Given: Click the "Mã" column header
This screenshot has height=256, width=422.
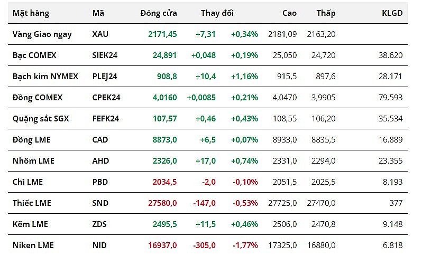Looking at the screenshot, I should click(98, 13).
